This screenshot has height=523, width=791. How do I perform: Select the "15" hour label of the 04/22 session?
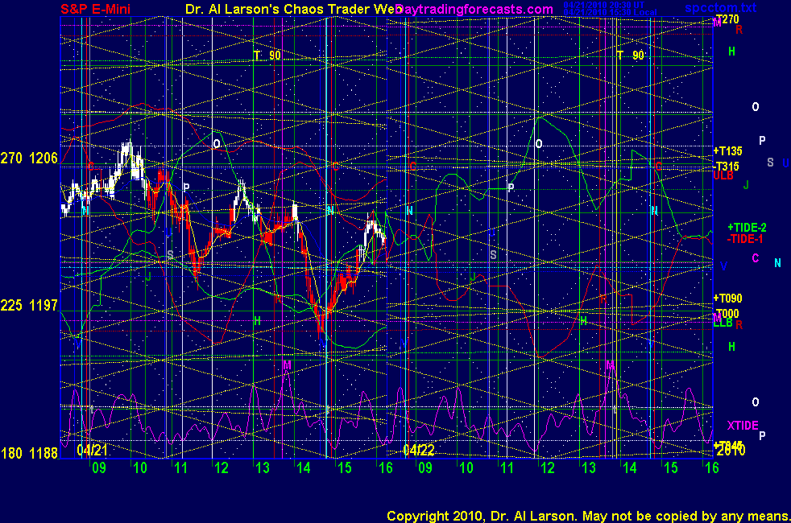pyautogui.click(x=670, y=468)
